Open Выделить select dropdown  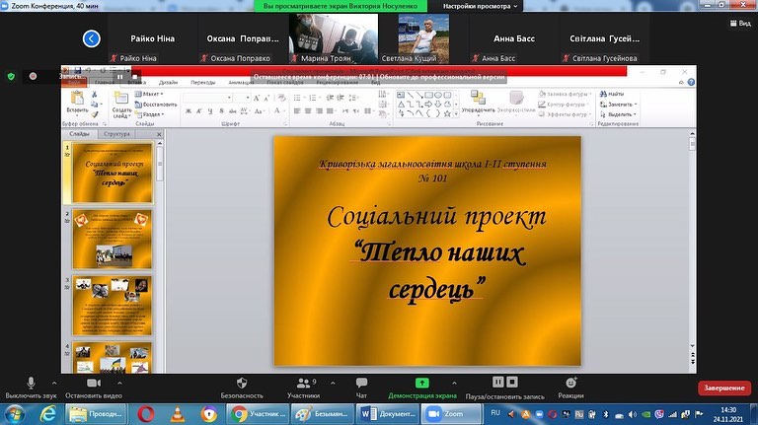click(x=618, y=114)
